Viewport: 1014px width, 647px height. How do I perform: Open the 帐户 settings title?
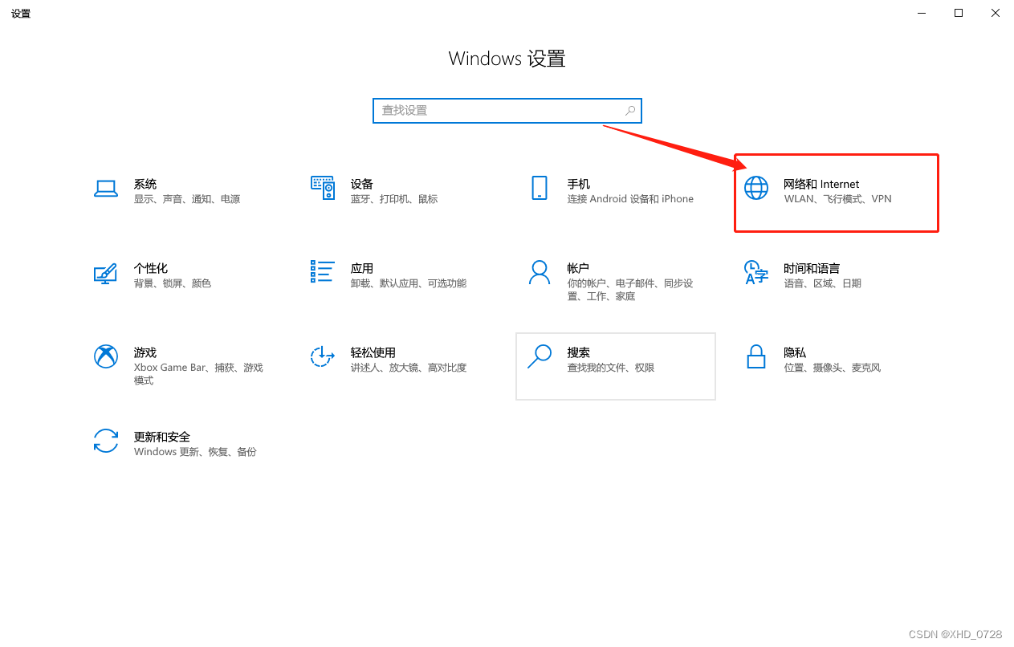[579, 268]
